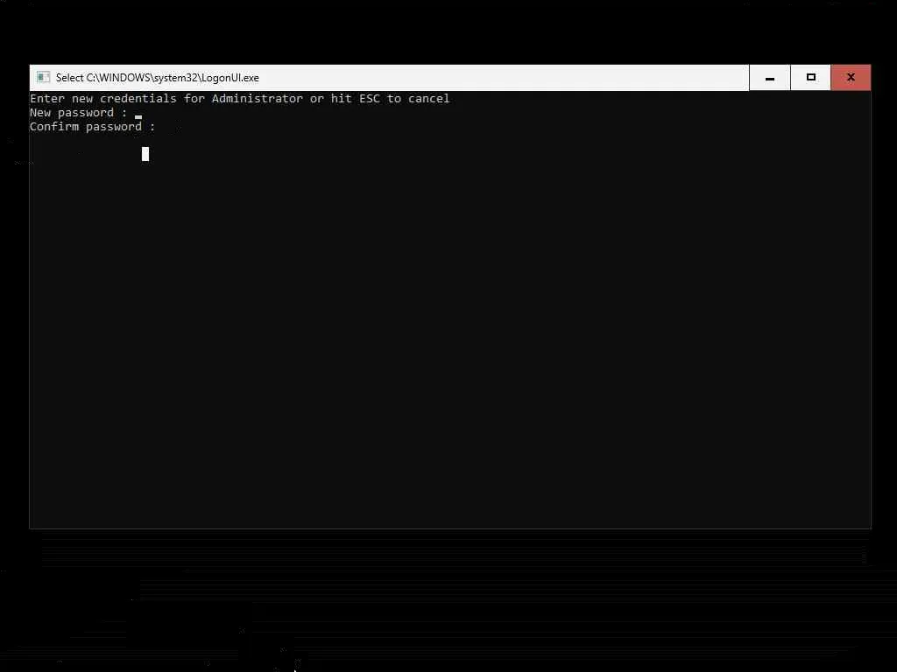Click the white block cursor in console
The height and width of the screenshot is (672, 897).
pyautogui.click(x=145, y=154)
